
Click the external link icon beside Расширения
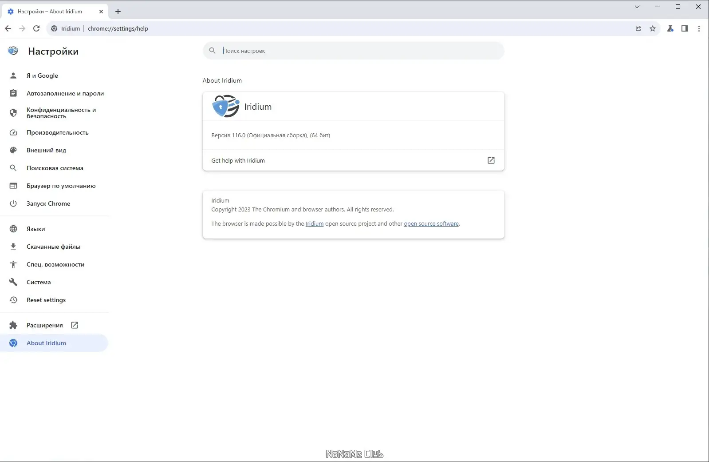(x=75, y=325)
